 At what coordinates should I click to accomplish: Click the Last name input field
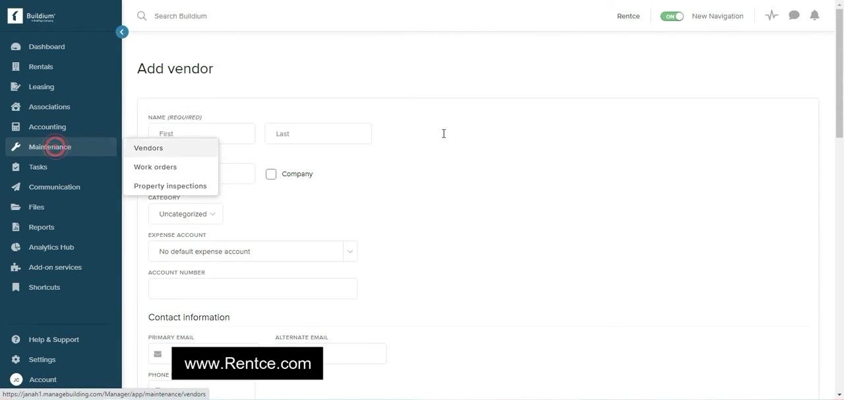click(x=318, y=133)
